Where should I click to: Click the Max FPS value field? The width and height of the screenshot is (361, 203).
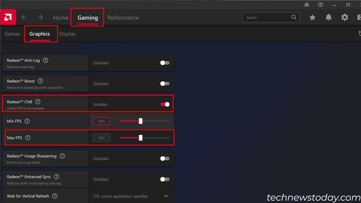click(101, 138)
